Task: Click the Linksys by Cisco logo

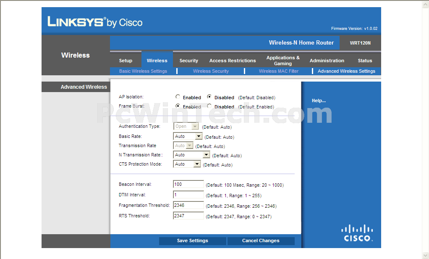Action: (x=95, y=22)
